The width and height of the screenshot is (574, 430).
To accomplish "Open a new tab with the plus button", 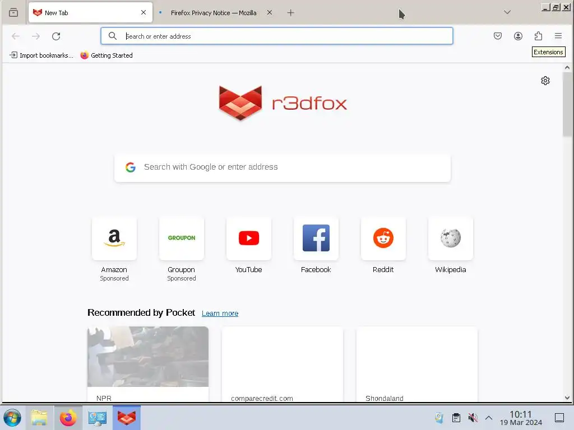I will [x=291, y=12].
